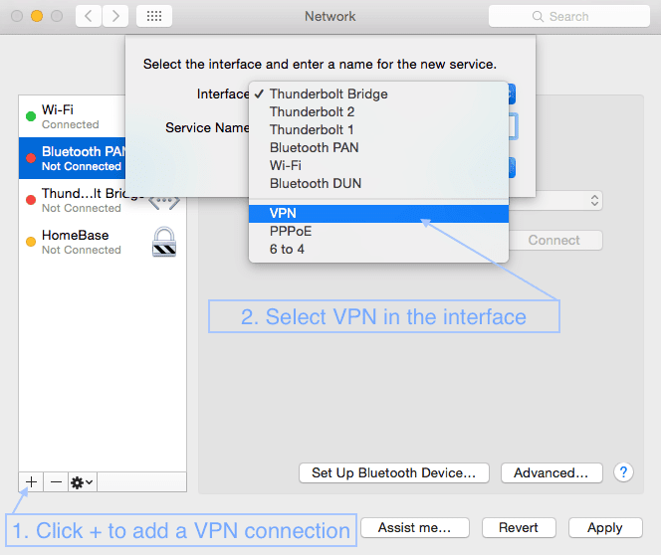661x555 pixels.
Task: Open the gear action menu
Action: click(x=83, y=481)
